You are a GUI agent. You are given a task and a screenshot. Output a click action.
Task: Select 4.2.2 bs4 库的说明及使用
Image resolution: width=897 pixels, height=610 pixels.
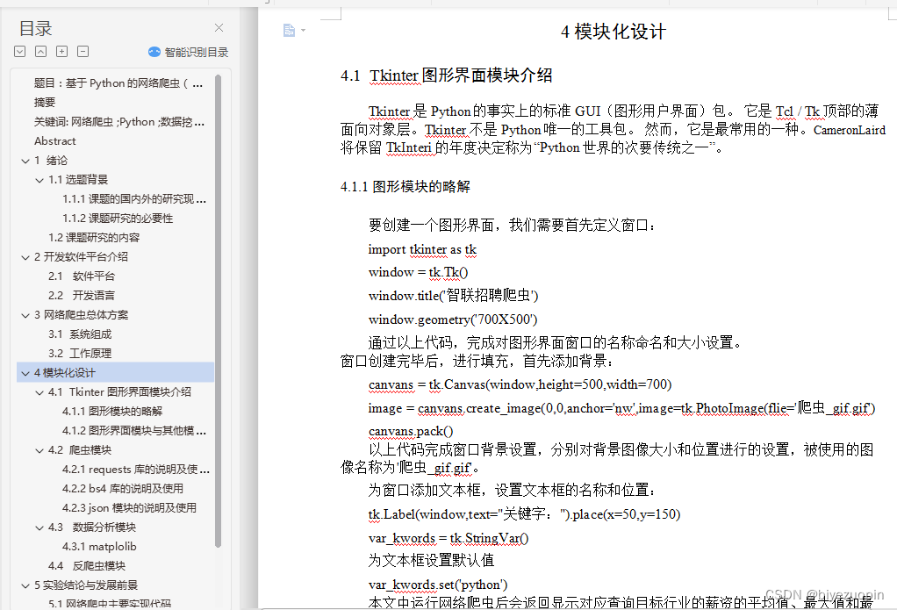tap(123, 489)
